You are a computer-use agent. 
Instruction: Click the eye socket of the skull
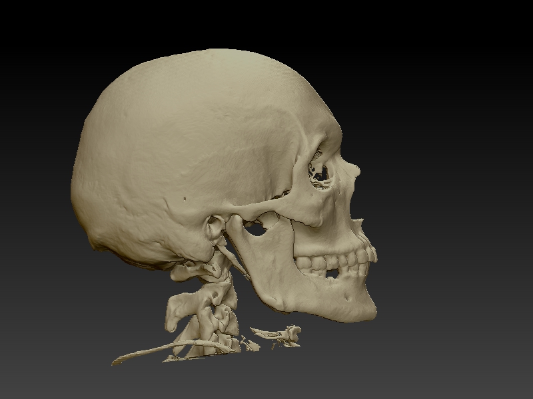[x=318, y=172]
